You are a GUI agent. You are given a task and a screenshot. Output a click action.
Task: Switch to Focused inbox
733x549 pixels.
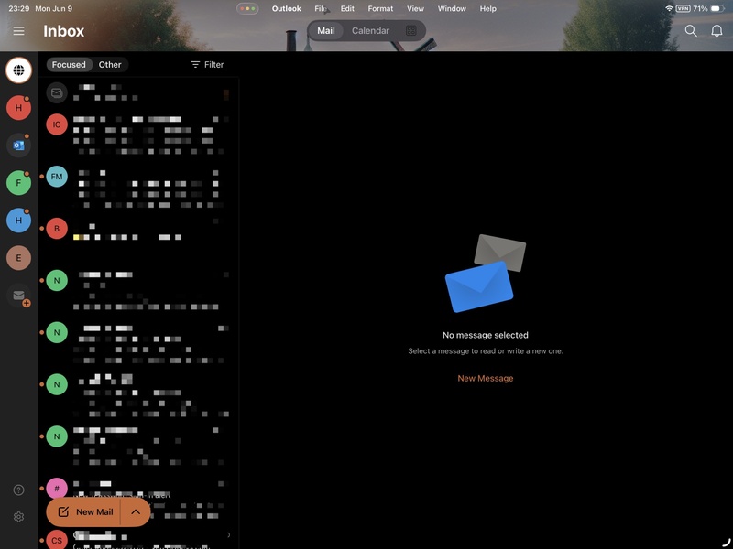(69, 65)
